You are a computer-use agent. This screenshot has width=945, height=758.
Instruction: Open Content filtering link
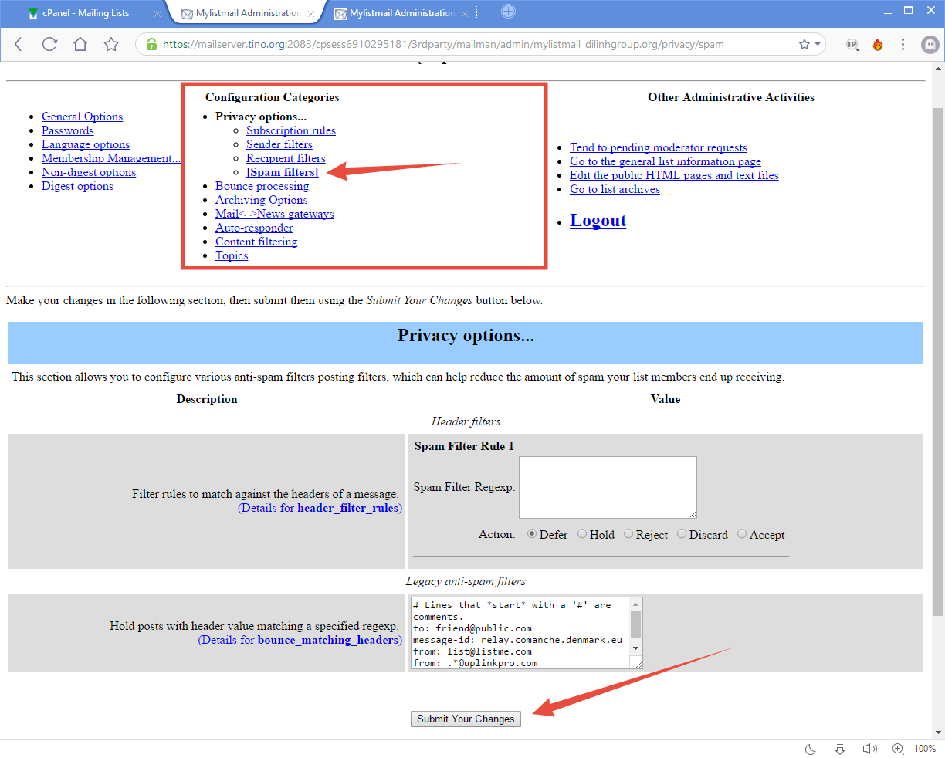point(256,242)
